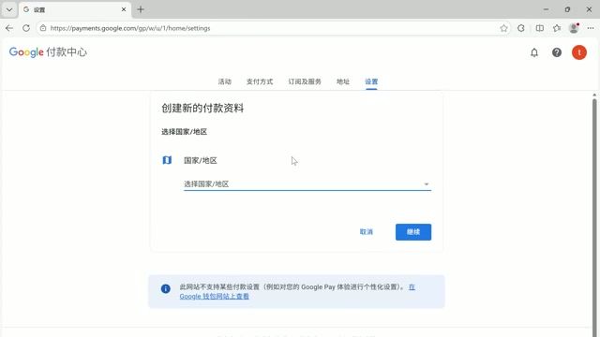Select the 设置 browser tab
Screen dimensions: 600x337
pos(75,9)
